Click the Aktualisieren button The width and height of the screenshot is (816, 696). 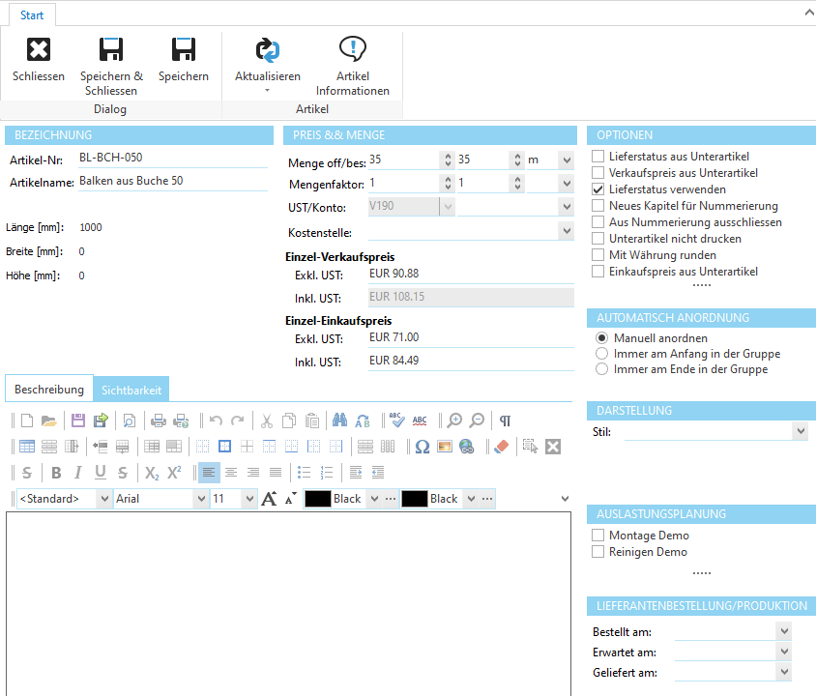click(268, 51)
